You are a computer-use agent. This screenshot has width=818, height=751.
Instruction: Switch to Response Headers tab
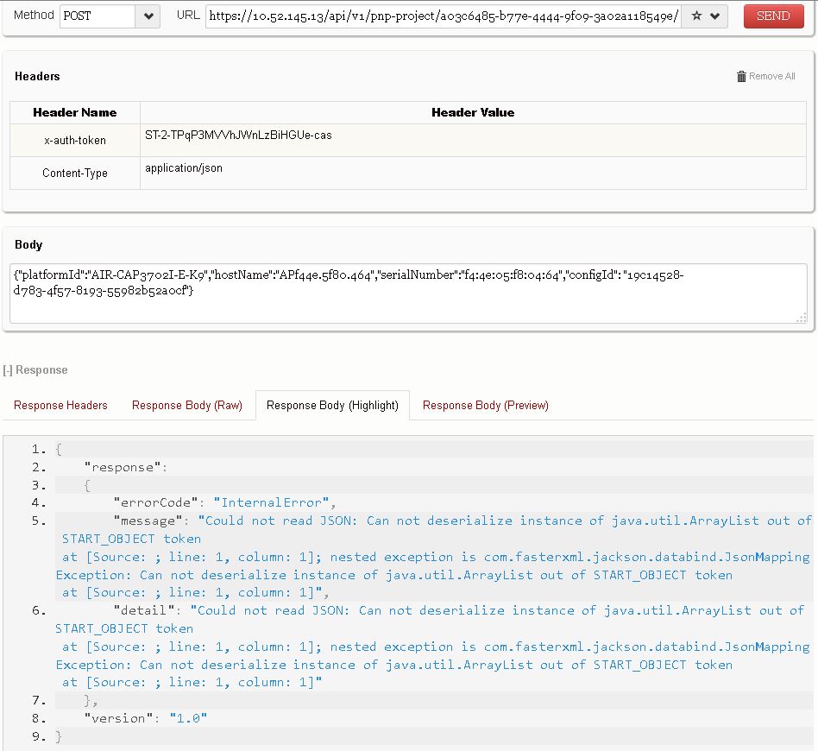(60, 405)
